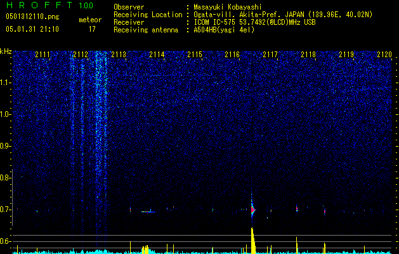Click the version number 1.0.0
The image size is (399, 254).
tap(86, 5)
